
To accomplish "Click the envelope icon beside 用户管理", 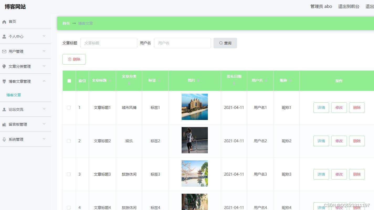I will tap(4, 51).
